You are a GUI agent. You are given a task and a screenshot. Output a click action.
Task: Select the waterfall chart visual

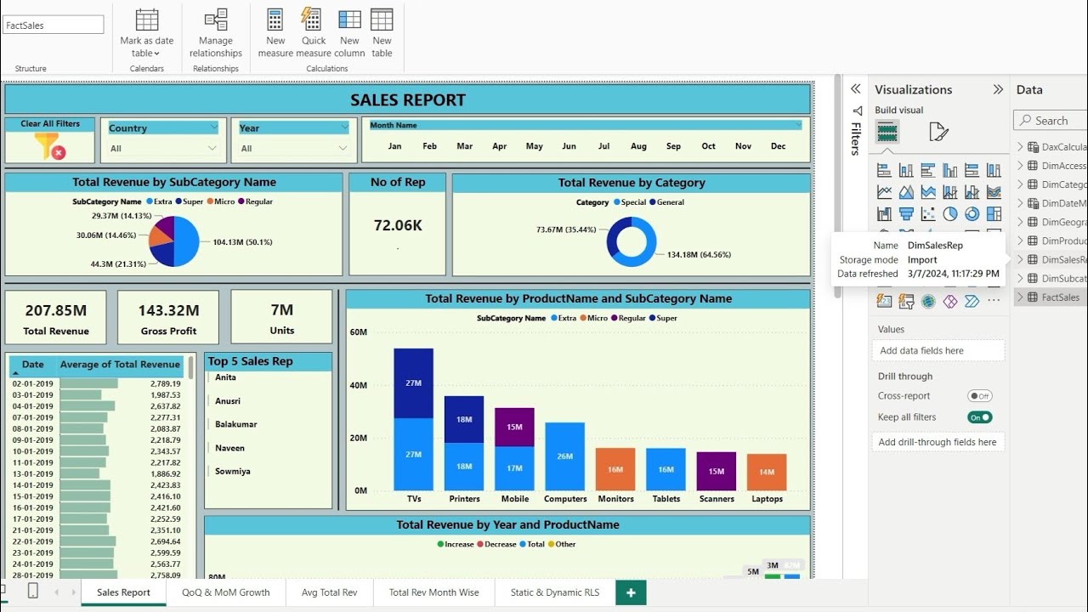884,214
